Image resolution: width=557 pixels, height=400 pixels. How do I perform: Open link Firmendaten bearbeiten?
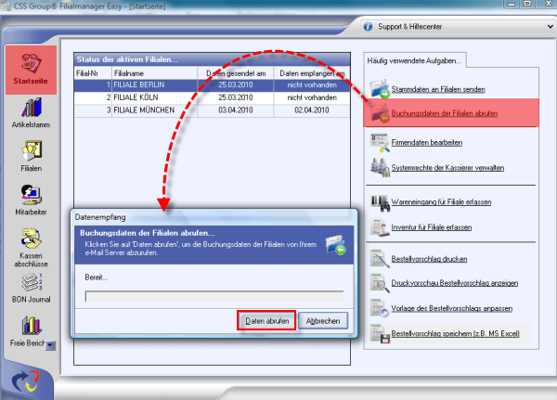point(427,142)
